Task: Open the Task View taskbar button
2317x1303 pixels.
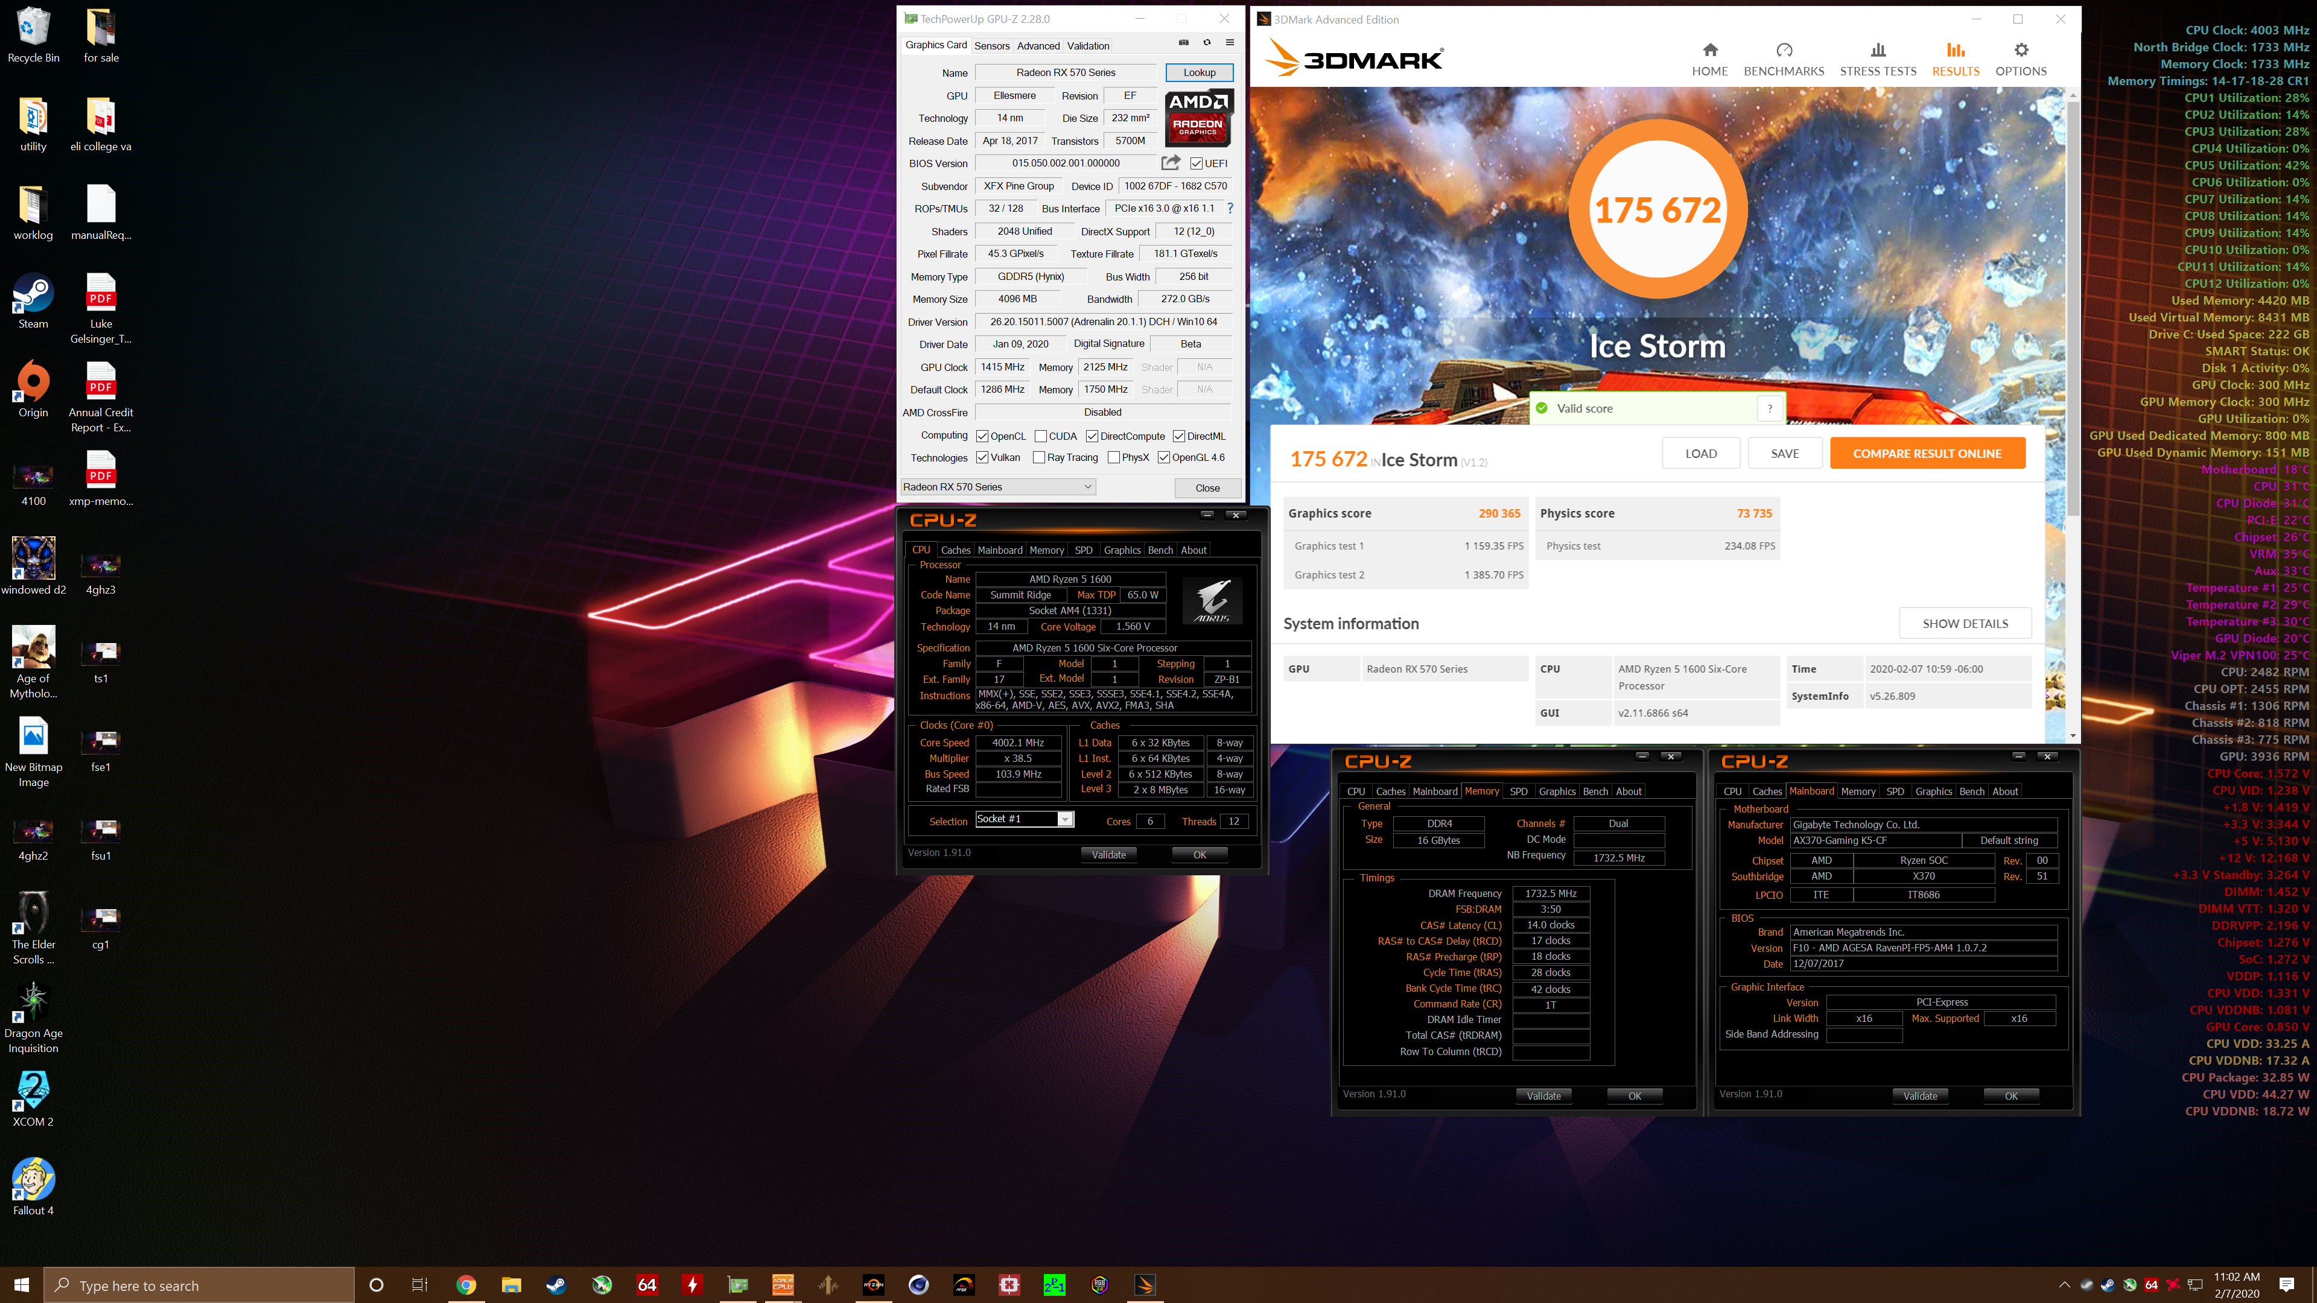Action: tap(420, 1285)
